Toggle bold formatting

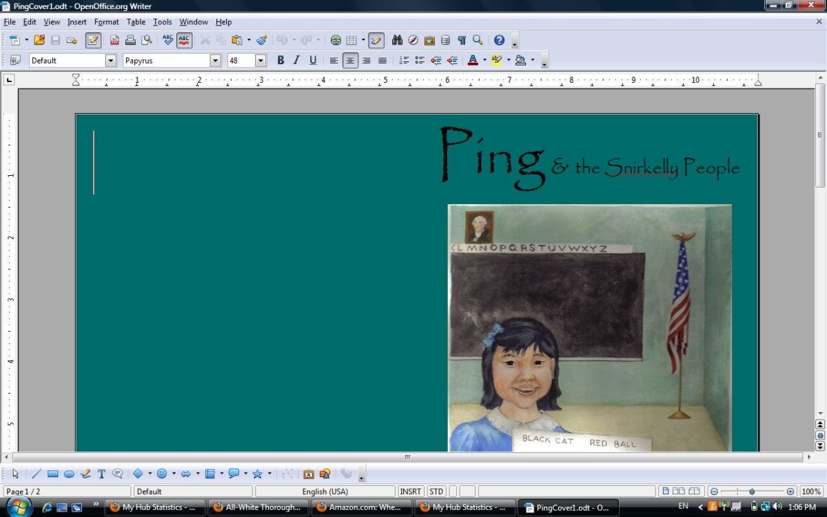point(280,60)
